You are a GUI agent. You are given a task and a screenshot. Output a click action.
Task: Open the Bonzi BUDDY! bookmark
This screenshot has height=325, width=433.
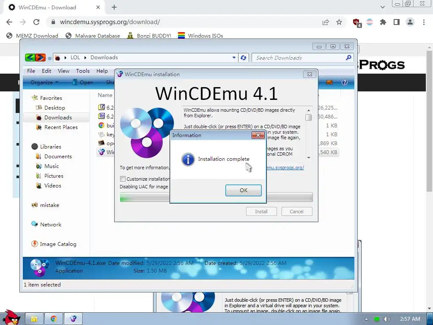click(x=149, y=36)
